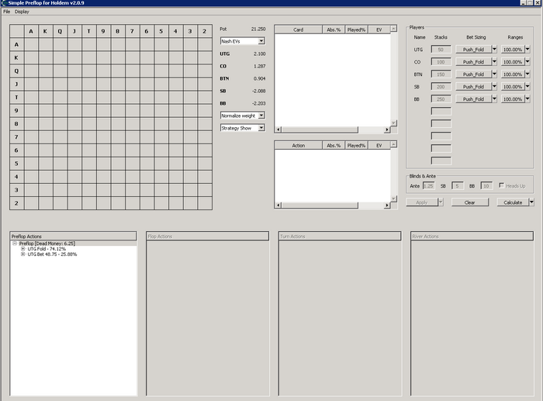Click Action table up scroll arrow
The height and width of the screenshot is (401, 543).
(393, 144)
